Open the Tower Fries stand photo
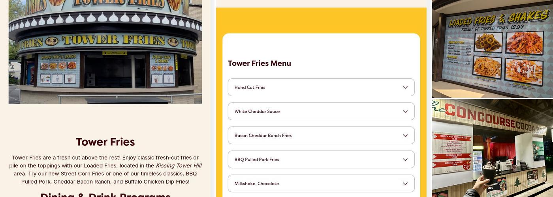 point(105,52)
